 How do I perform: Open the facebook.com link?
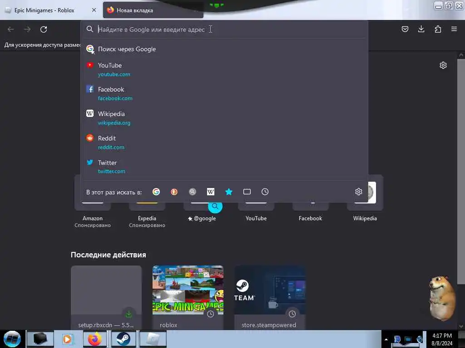point(115,98)
